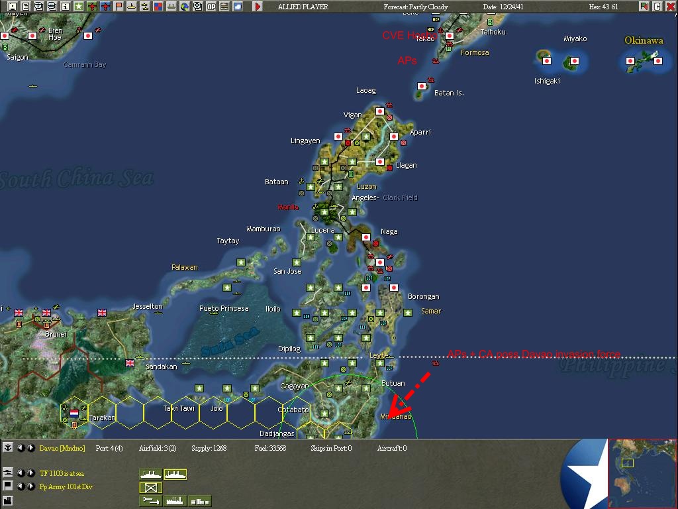Screen dimensions: 678x509
Task: Click the Pp Army 101st Div label
Action: click(66, 486)
